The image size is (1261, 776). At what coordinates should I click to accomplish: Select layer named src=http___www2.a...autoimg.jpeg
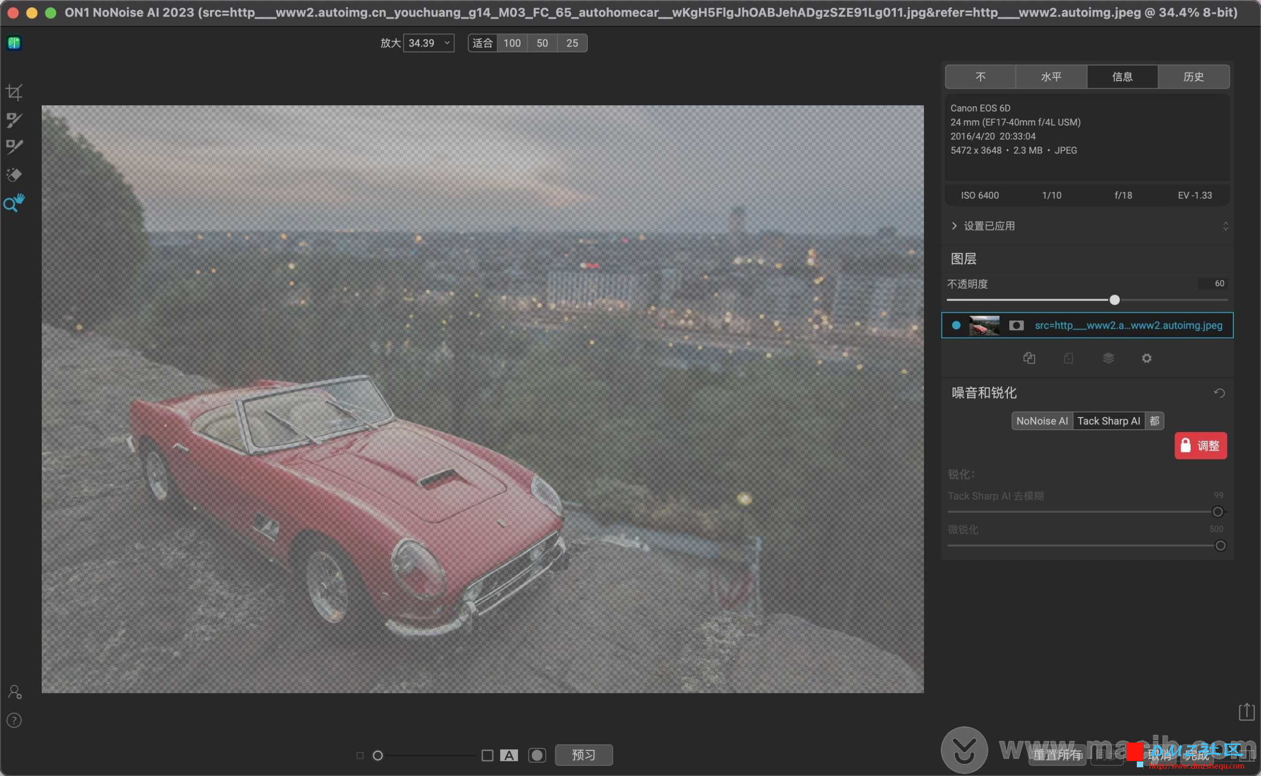point(1087,325)
